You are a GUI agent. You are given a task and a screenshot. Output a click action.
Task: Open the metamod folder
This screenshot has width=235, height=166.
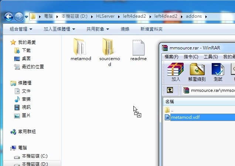tap(81, 49)
